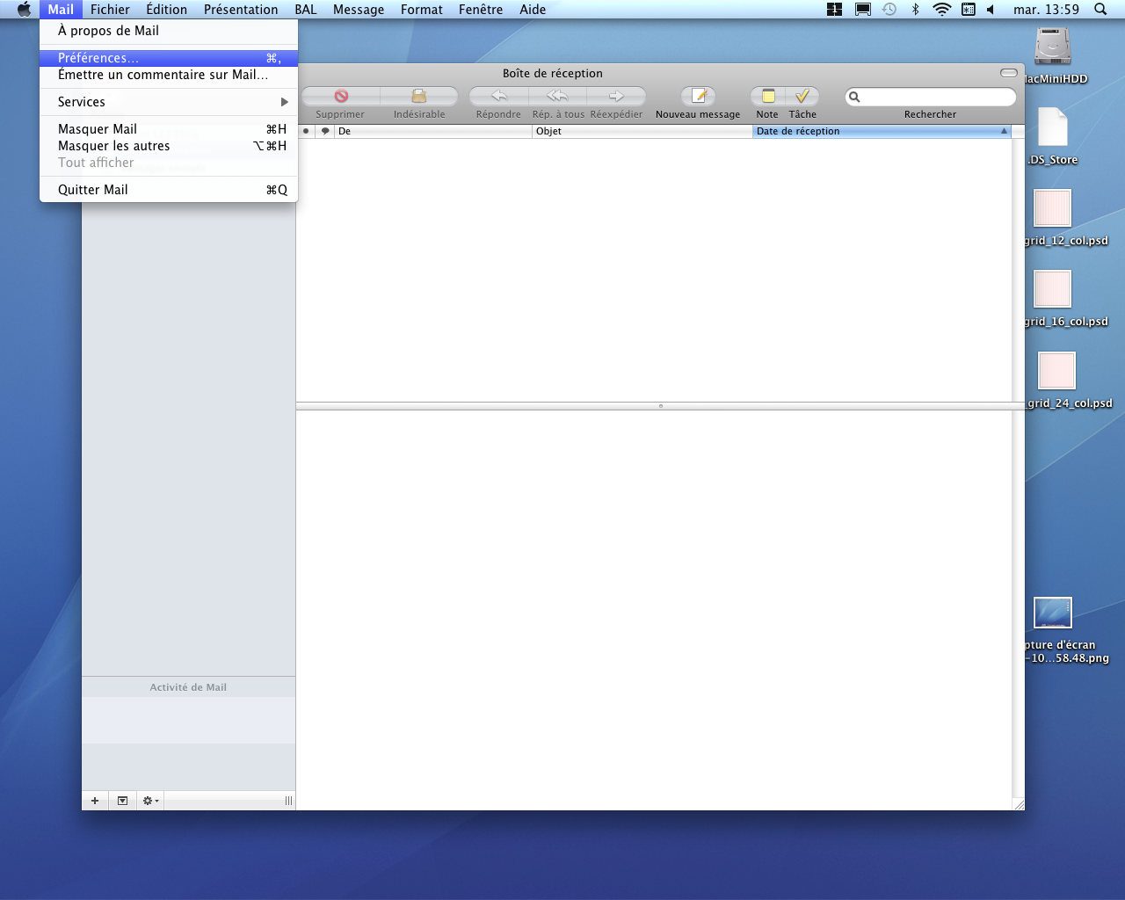Click the plus button to add a mailbox
The width and height of the screenshot is (1125, 900).
pyautogui.click(x=95, y=801)
